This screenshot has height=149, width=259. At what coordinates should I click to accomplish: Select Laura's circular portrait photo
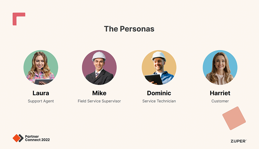pos(41,67)
